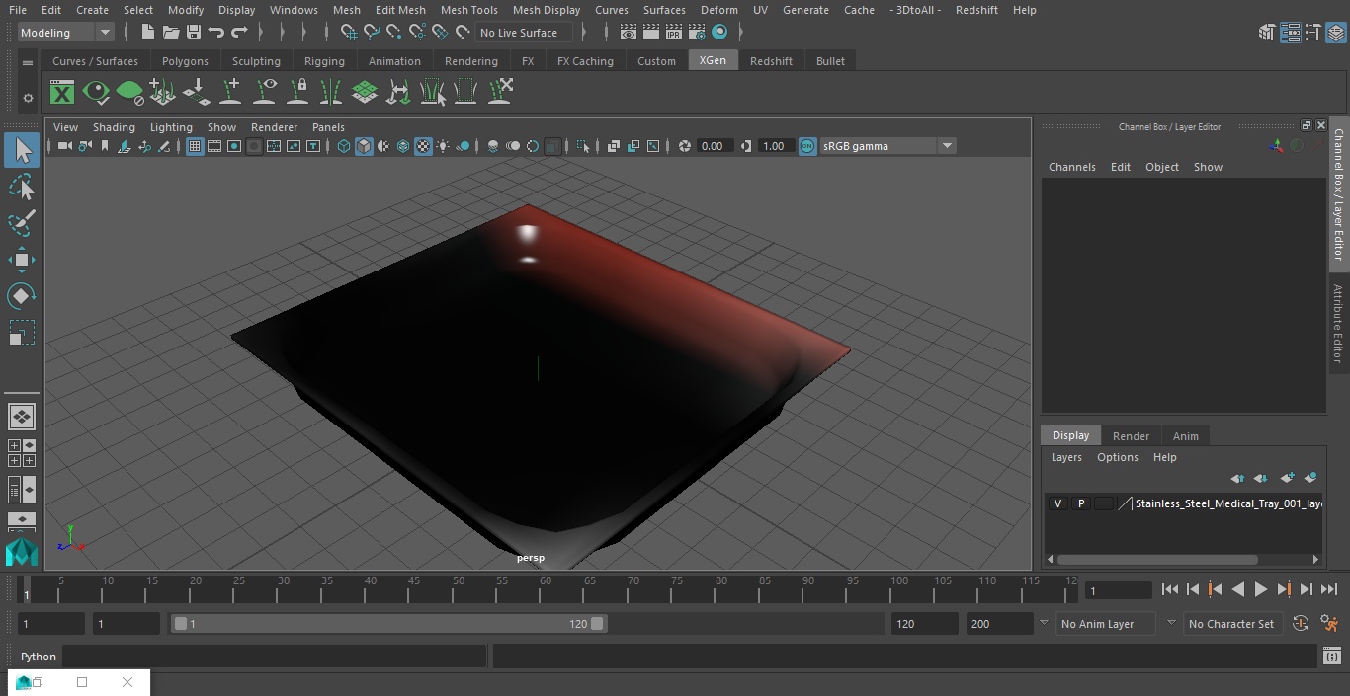Open the Redshift menu in menu bar

tap(976, 10)
